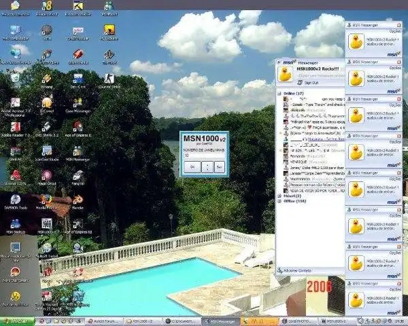The image size is (408, 326).
Task: Open Age of Empires II shortcut
Action: [x=78, y=128]
